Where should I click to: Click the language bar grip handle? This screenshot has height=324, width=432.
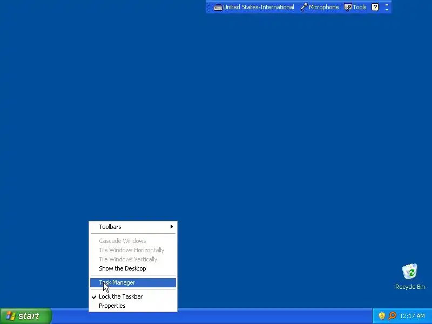pos(208,7)
